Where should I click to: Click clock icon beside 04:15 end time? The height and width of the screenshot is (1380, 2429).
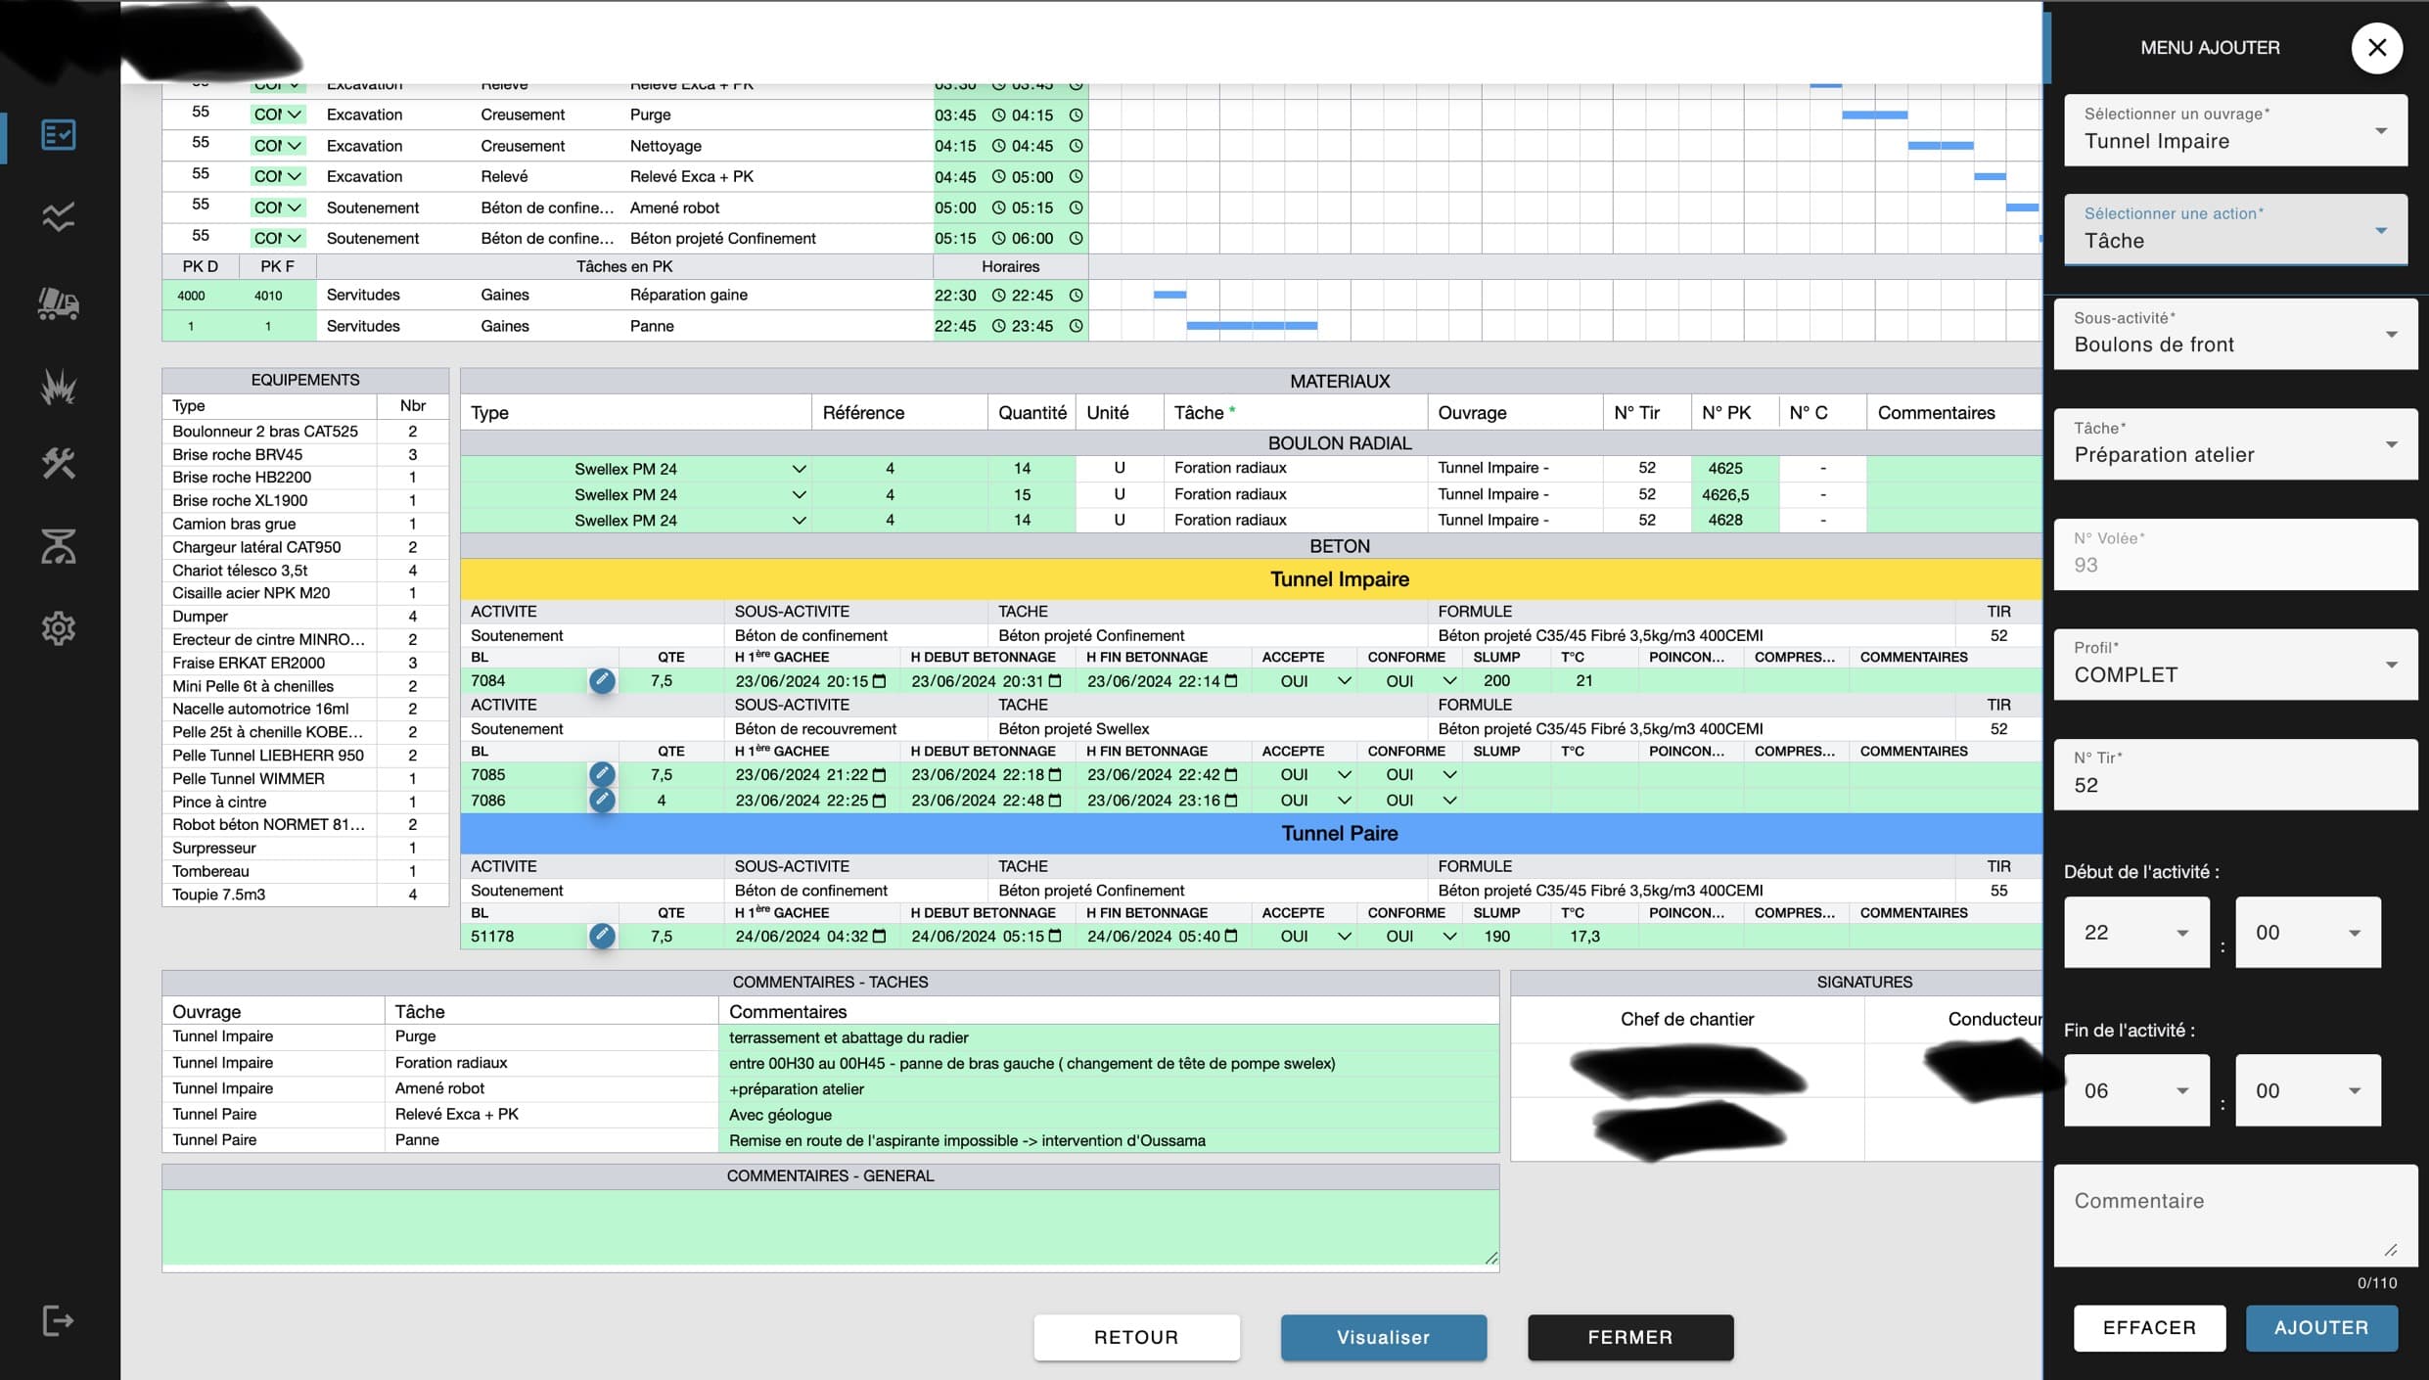[x=1076, y=115]
